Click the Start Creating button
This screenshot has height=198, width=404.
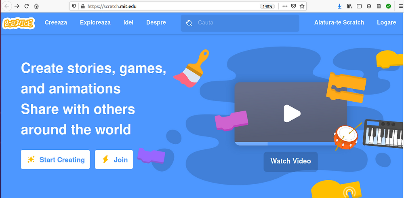point(55,160)
